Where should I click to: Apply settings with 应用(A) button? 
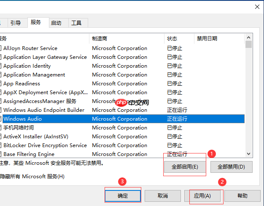coord(202,196)
